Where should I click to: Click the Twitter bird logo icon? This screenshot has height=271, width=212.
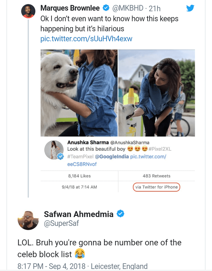tap(190, 8)
